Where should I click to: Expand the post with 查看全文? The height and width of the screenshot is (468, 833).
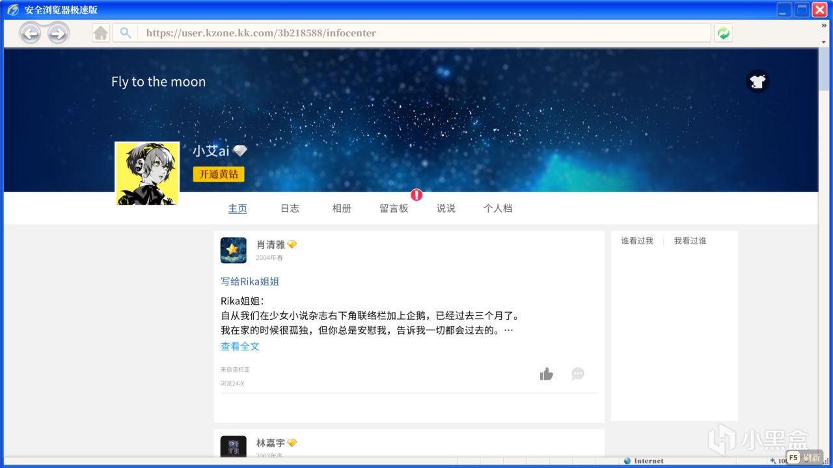[240, 346]
